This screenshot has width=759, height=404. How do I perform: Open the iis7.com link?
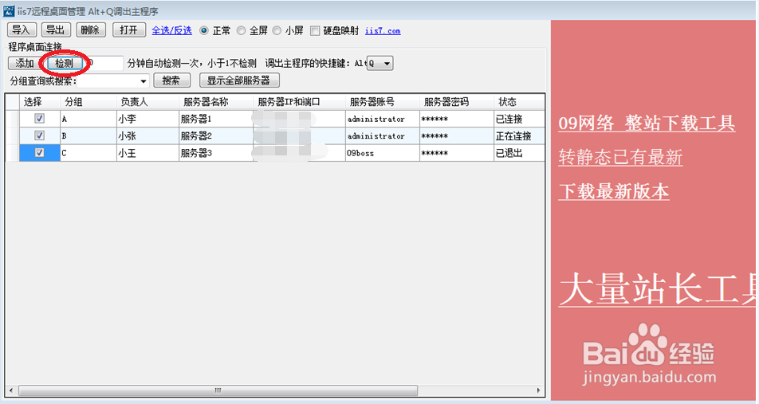pyautogui.click(x=383, y=31)
